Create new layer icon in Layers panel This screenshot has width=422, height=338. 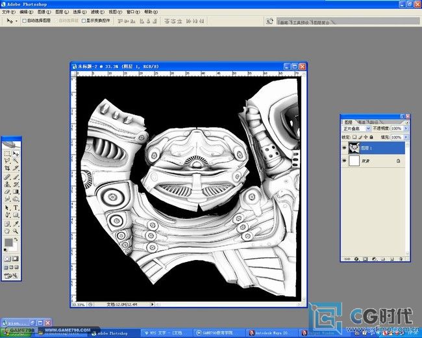click(392, 259)
